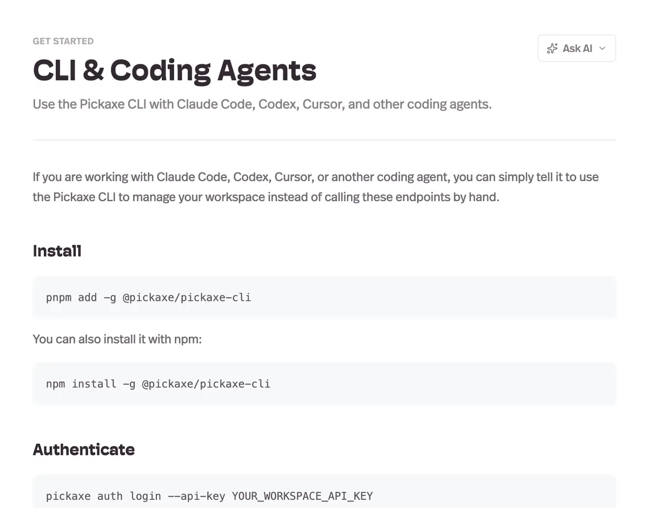Click the subtitle about Pickaxe CLI
The image size is (649, 508).
(262, 104)
